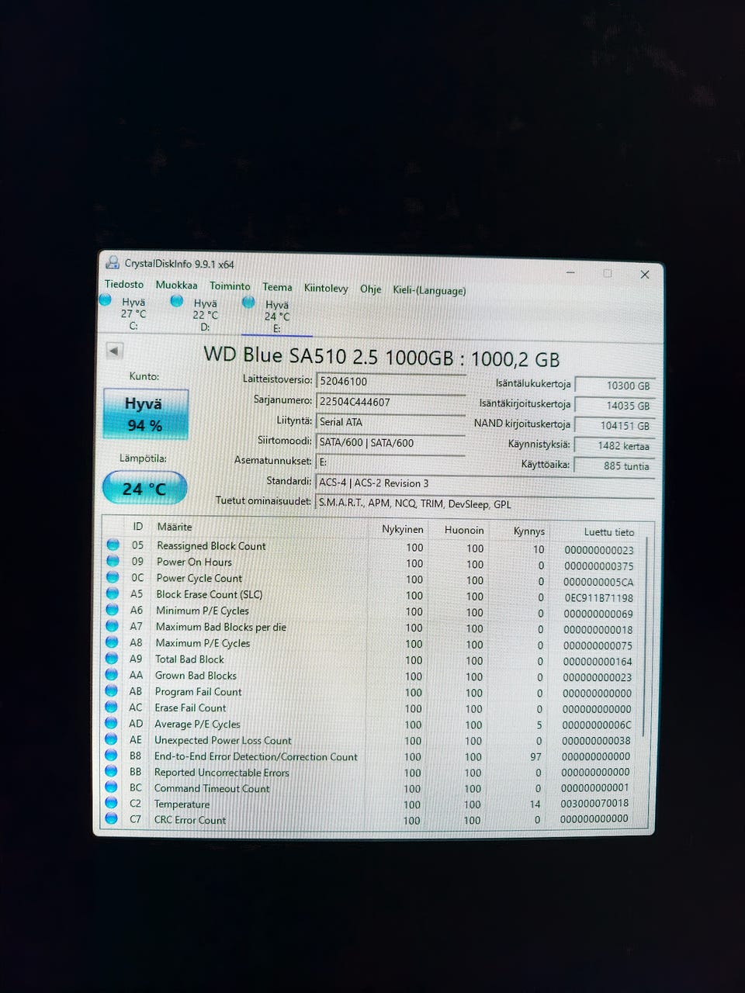Open the Tiedosto menu

pyautogui.click(x=124, y=284)
